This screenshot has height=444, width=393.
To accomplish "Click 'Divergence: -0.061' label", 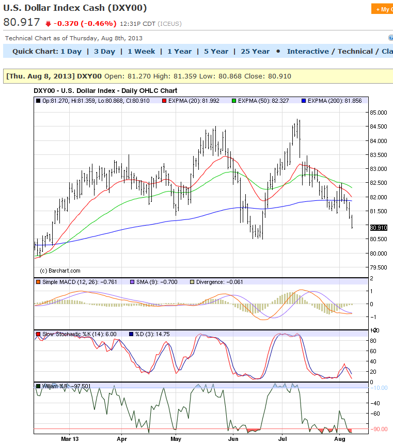I will [219, 282].
